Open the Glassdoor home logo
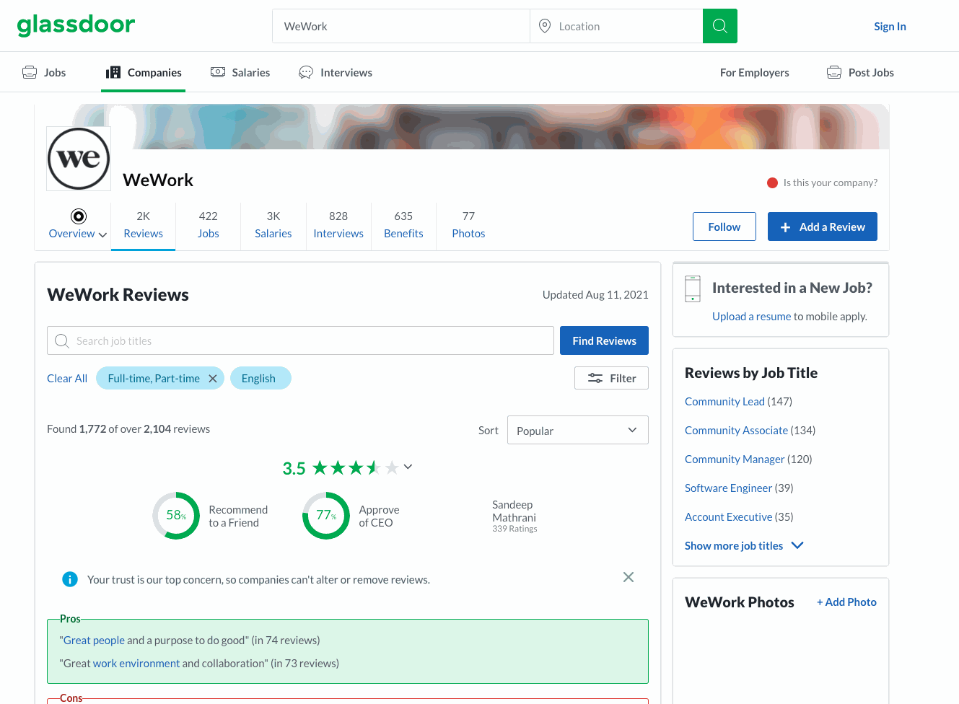This screenshot has height=704, width=959. [x=76, y=25]
